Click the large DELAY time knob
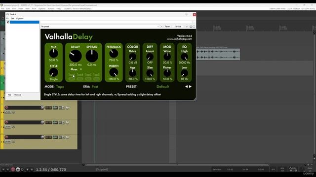 [x=76, y=56]
